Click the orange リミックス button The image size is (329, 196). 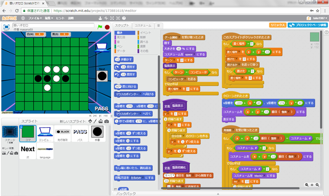(277, 25)
